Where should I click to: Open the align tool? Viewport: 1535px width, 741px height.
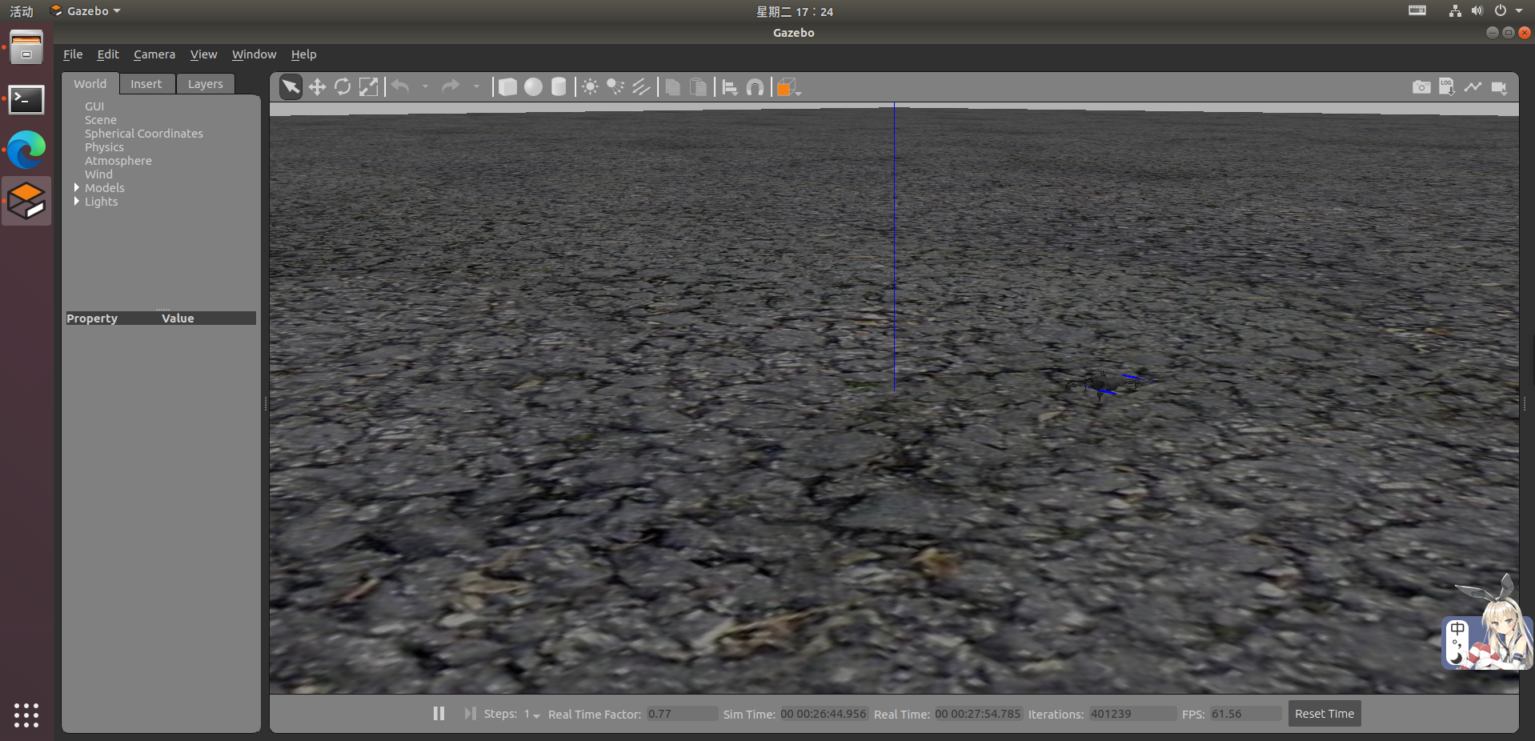(x=730, y=87)
